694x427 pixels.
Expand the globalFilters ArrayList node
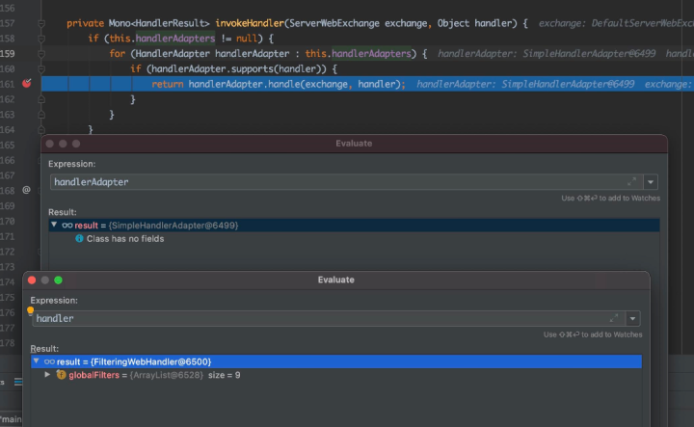(47, 375)
